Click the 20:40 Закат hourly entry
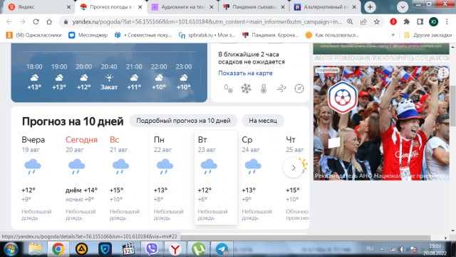 tap(109, 76)
